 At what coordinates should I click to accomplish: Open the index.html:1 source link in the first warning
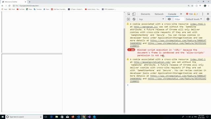click(198, 24)
